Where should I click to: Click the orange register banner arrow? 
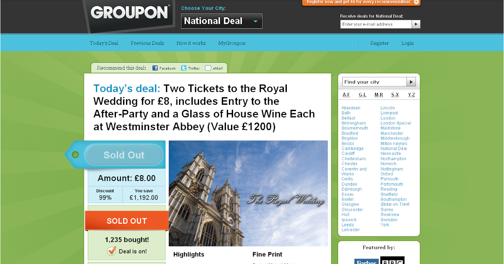416,2
